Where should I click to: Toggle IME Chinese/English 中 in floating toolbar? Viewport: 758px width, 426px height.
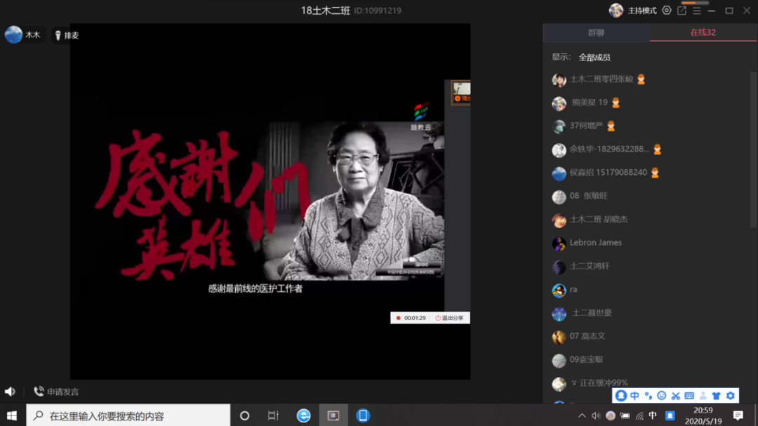click(634, 396)
